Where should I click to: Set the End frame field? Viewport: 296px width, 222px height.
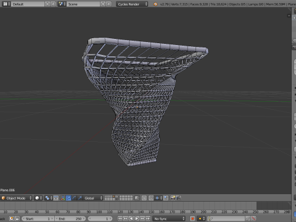70,218
